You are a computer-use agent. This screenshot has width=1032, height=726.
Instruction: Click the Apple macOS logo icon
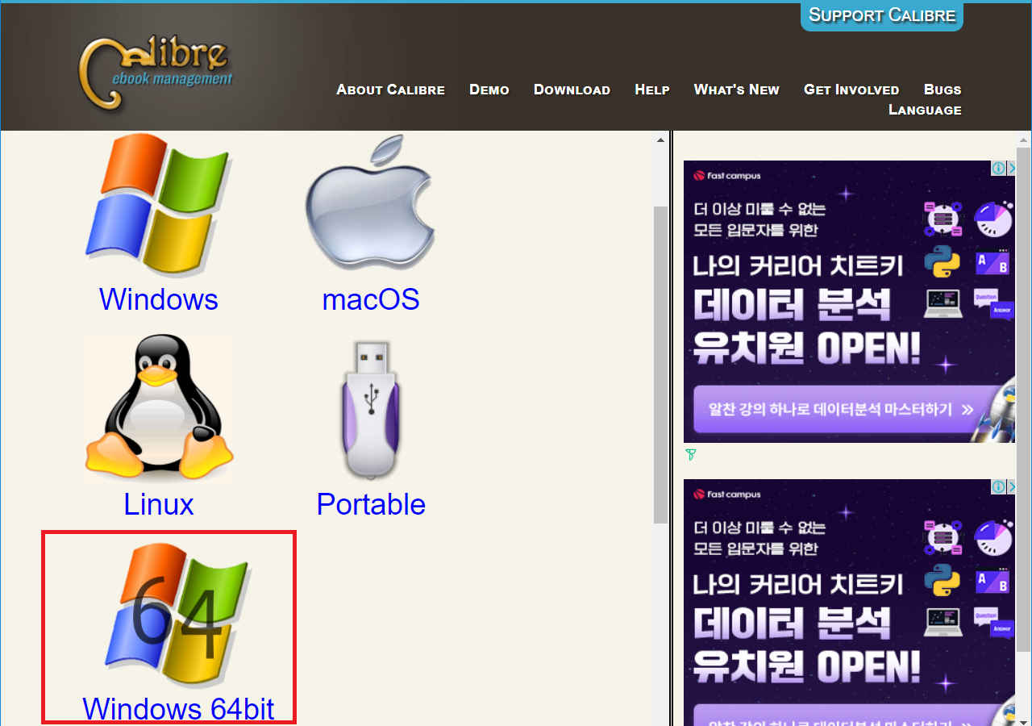tap(370, 202)
